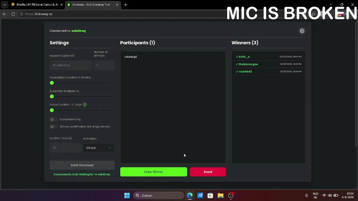358x201 pixels.
Task: Open the Kickaway settings gear
Action: [302, 31]
